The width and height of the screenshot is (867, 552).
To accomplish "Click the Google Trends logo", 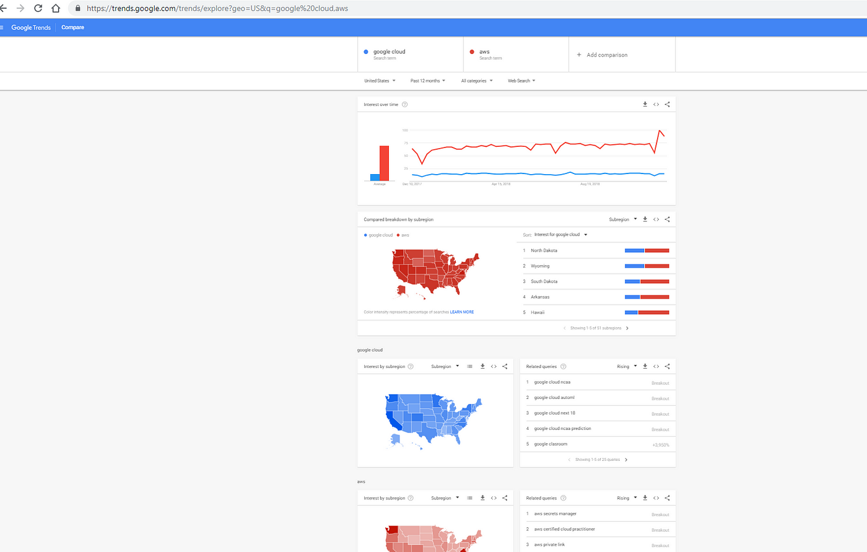I will tap(31, 27).
